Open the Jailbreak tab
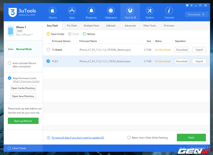The height and width of the screenshot is (155, 213). pos(110,26)
